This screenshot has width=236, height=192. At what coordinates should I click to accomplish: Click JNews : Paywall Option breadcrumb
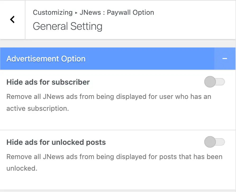pos(117,12)
